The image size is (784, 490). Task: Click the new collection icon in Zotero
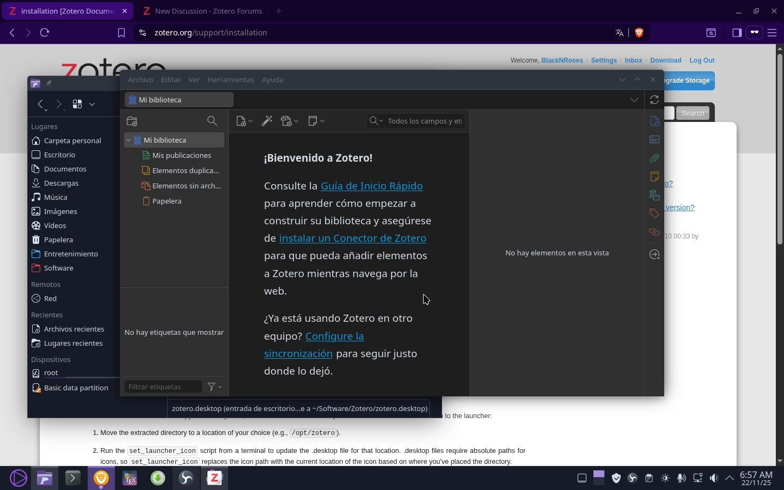click(132, 121)
